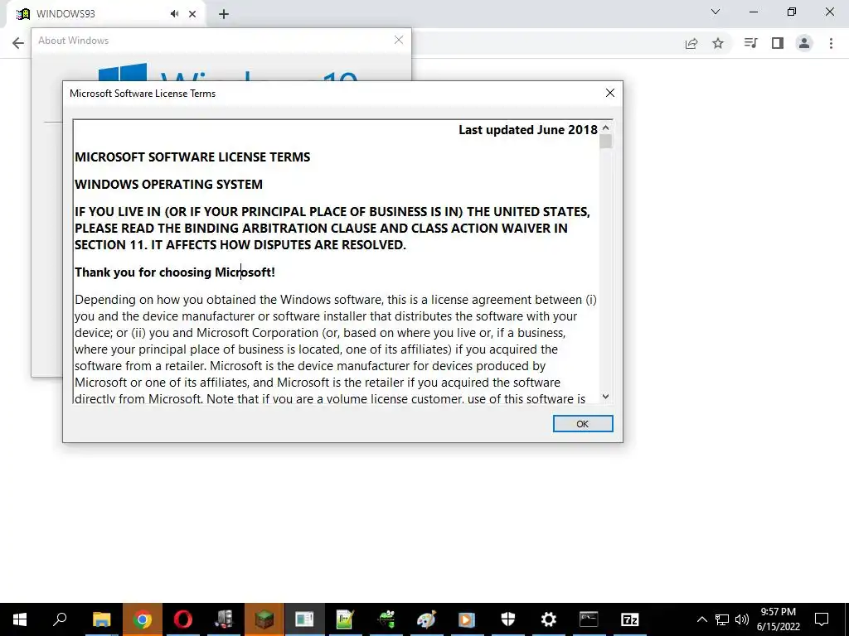Screen dimensions: 849x636
Task: Click 'WINDOWS OPERATING SYSTEM' heading
Action: (168, 185)
